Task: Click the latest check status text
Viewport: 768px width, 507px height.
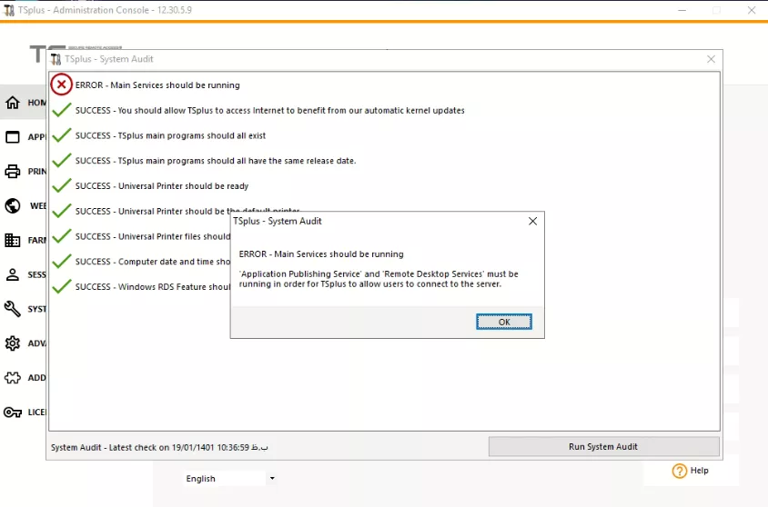Action: 159,447
